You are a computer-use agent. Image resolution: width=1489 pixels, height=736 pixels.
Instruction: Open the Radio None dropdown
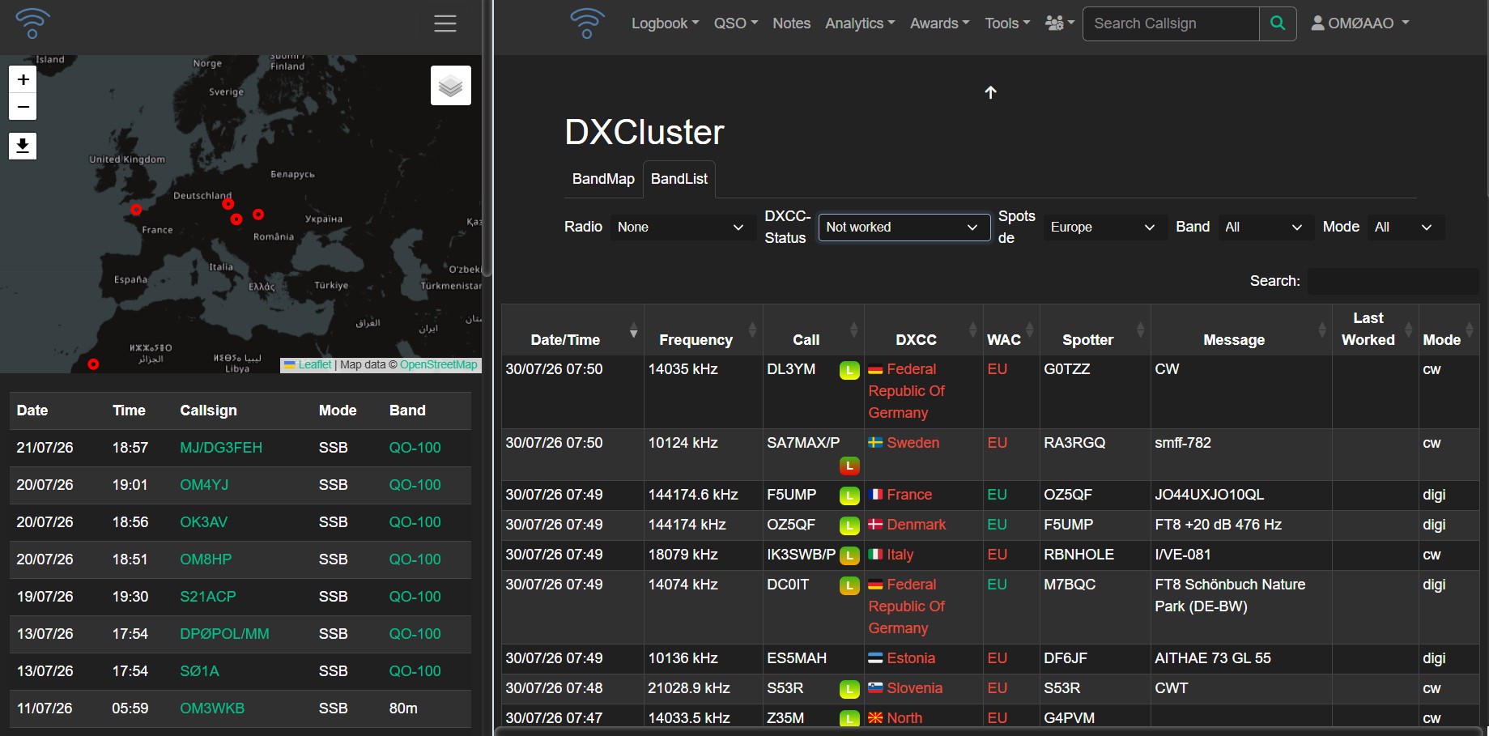pos(682,228)
